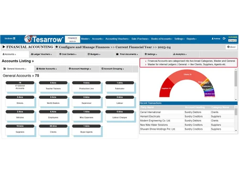Screen dimensions: 239x179
Task: Click the grid icon on Budgets tab
Action: coord(89,54)
